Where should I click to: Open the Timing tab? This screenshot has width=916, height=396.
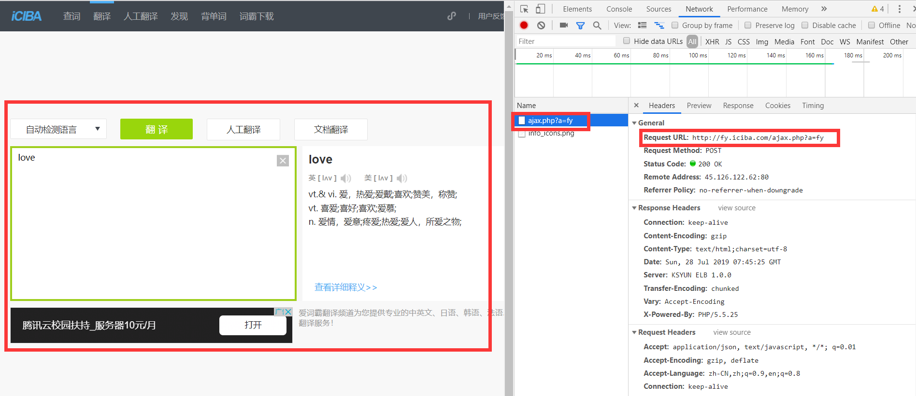pos(813,105)
